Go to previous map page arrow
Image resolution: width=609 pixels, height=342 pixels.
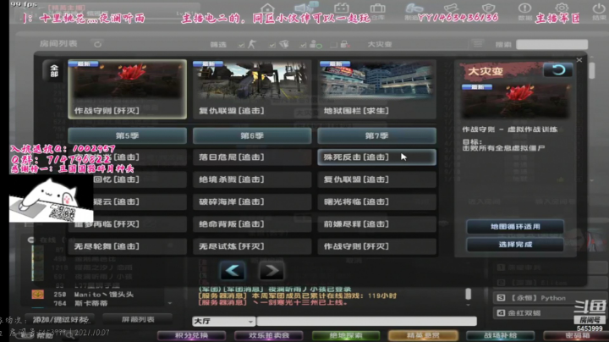click(x=233, y=271)
